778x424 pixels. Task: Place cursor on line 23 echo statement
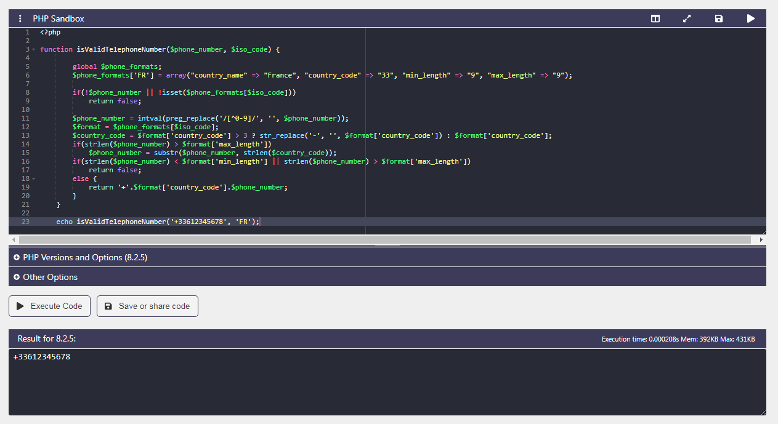(x=158, y=222)
